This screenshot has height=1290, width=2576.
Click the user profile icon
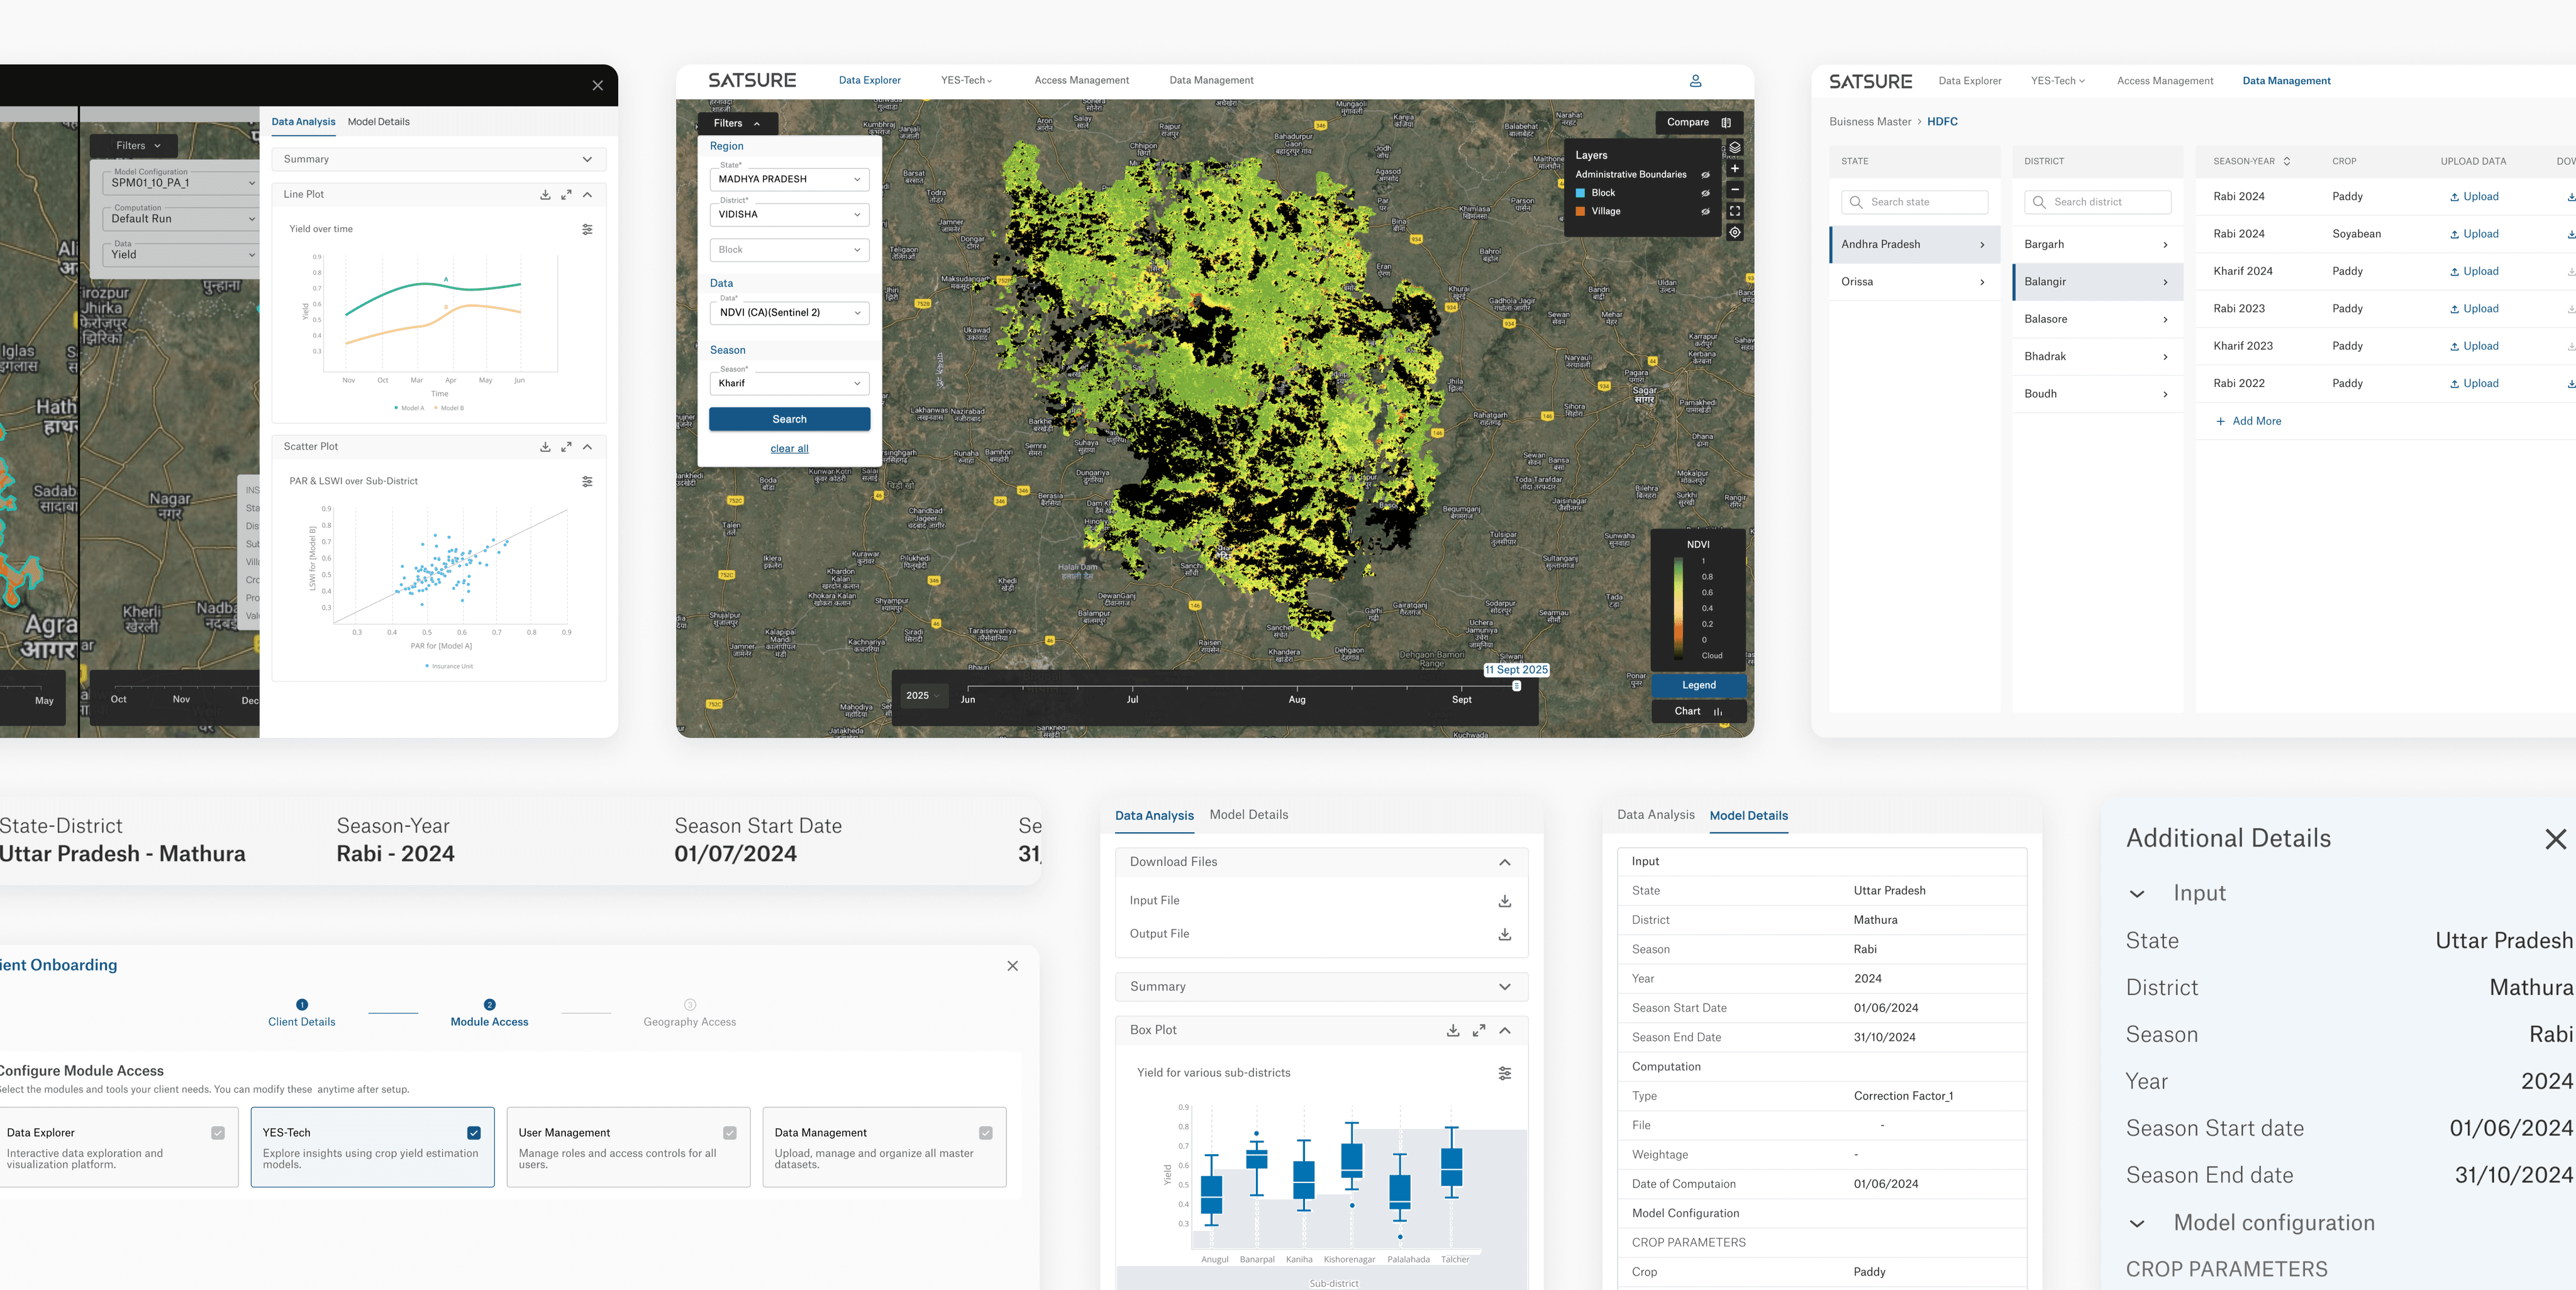pos(1695,81)
